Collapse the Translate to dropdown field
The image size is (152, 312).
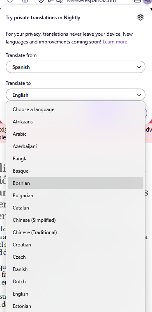(x=76, y=95)
